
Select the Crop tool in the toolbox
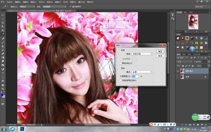[x=2, y=30]
